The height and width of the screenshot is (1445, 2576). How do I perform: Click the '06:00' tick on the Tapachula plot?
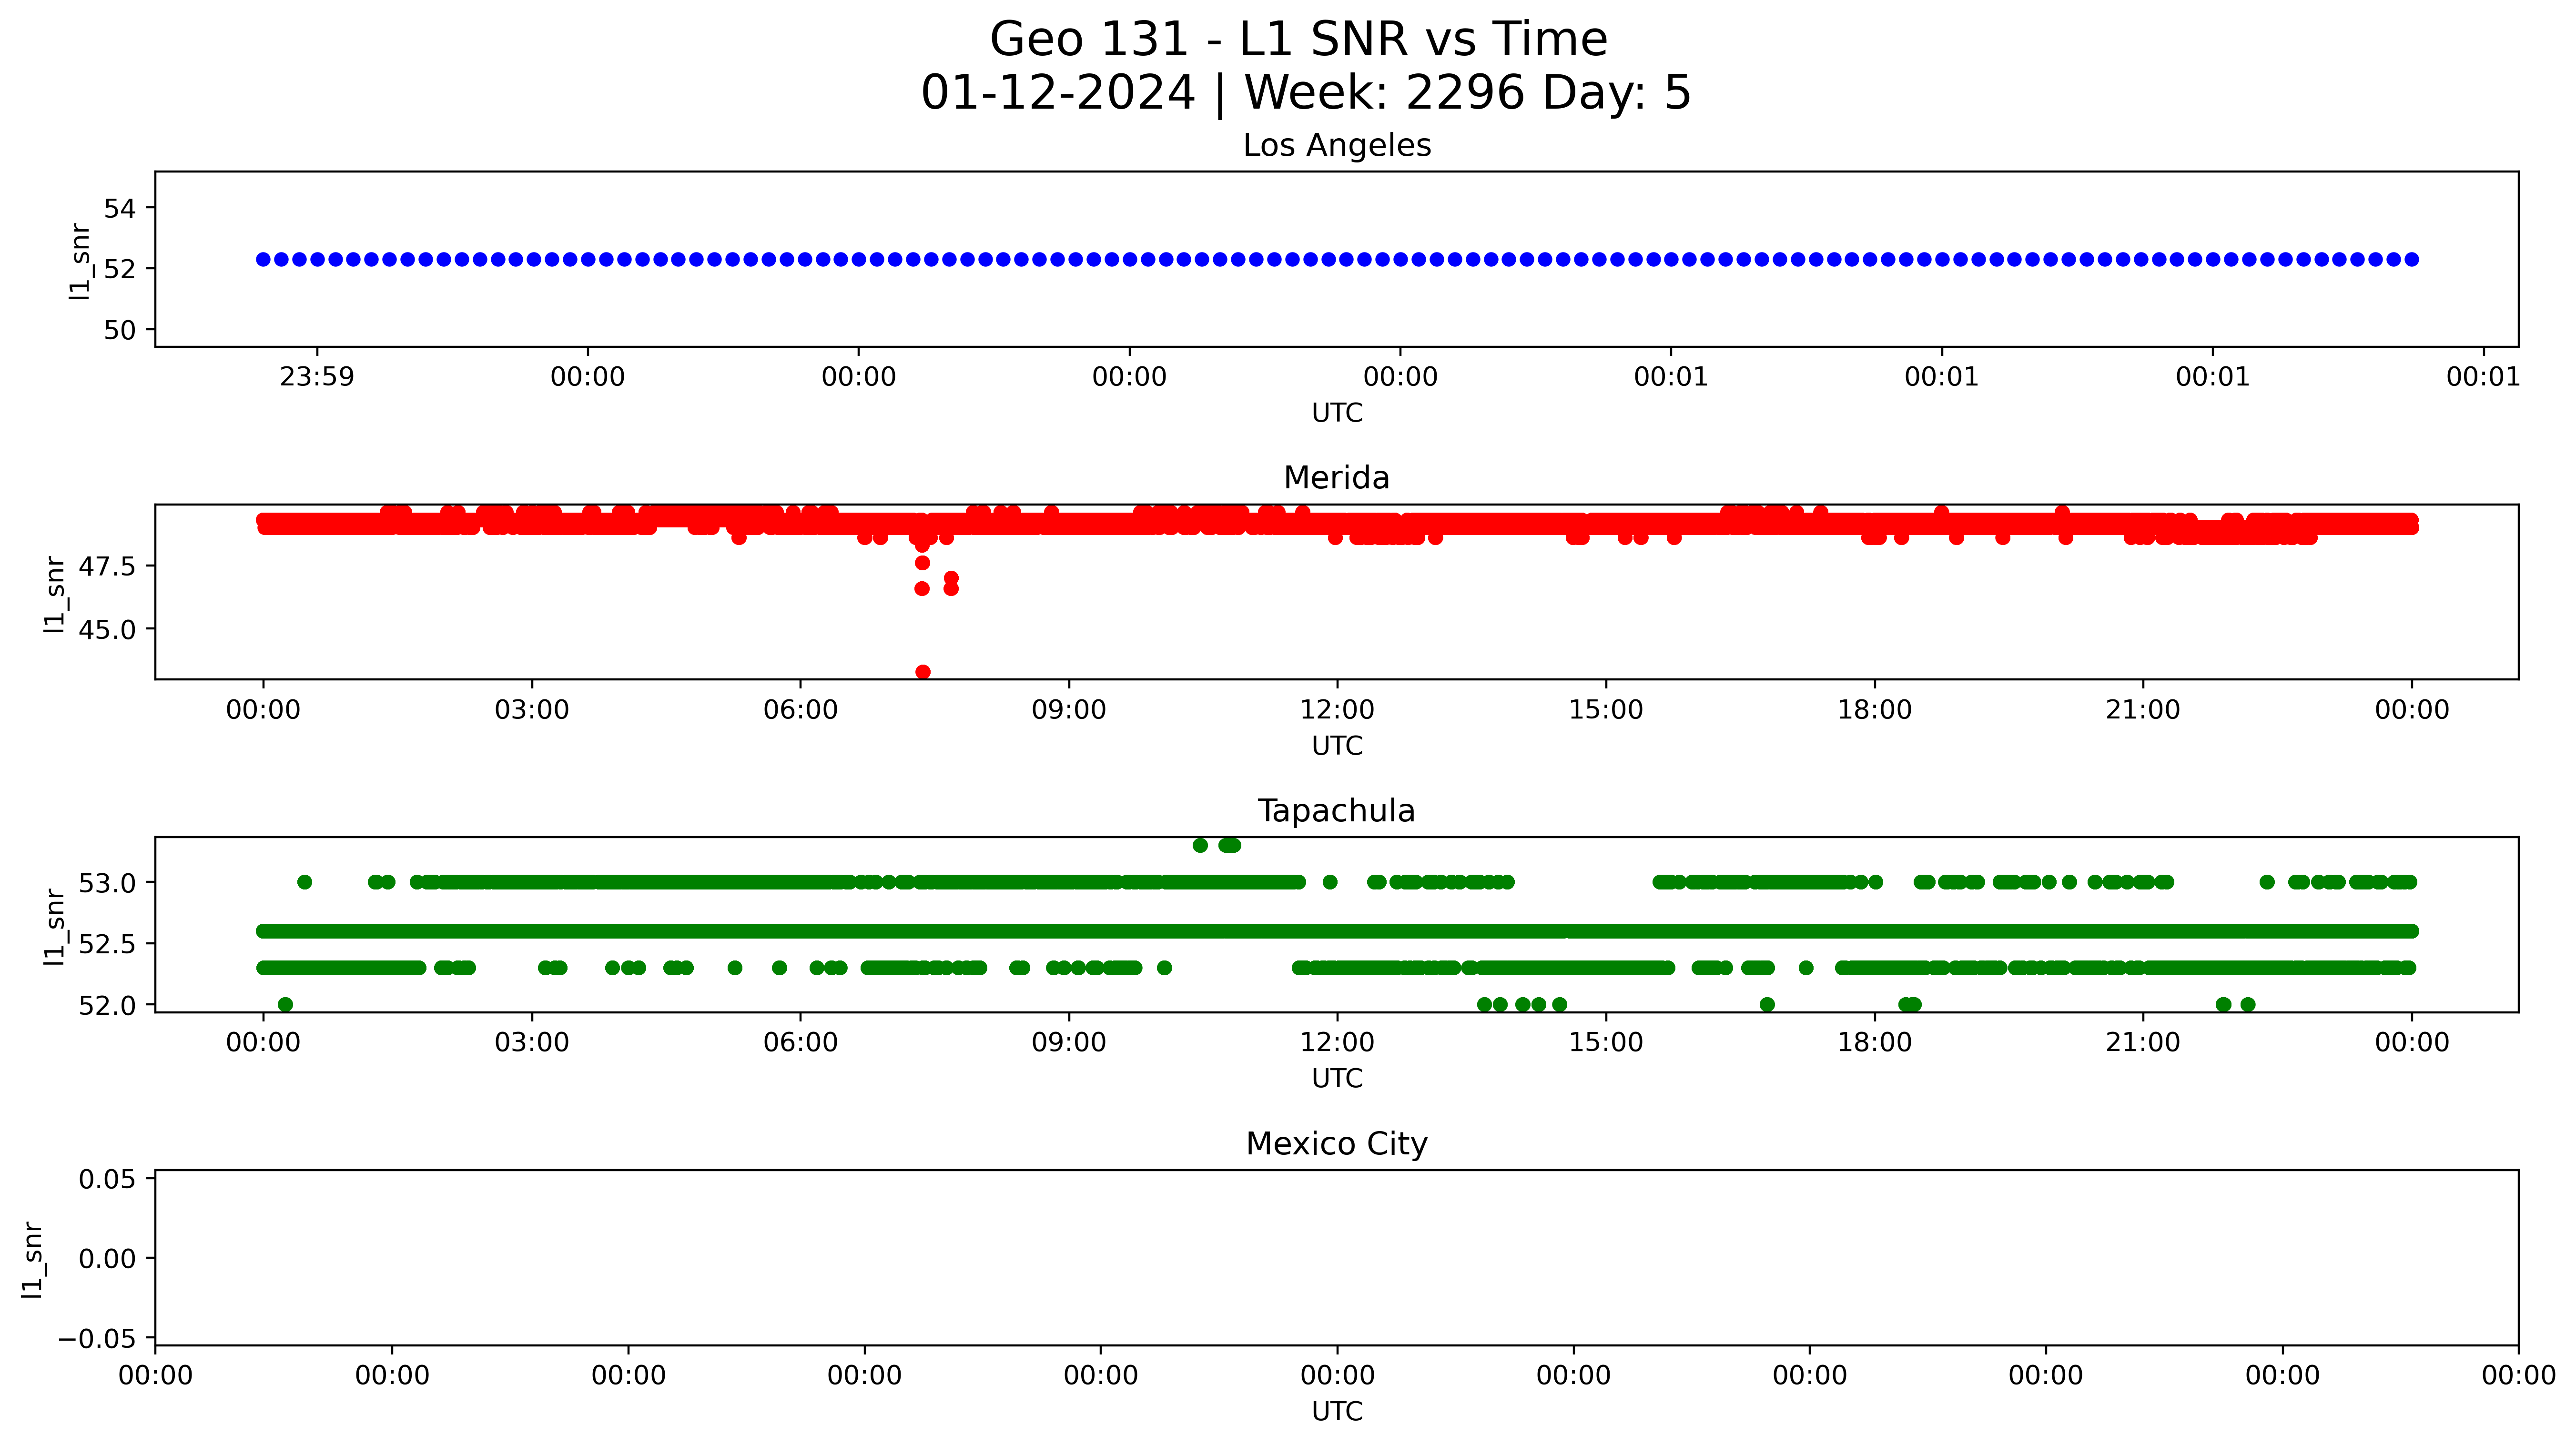pos(800,1043)
